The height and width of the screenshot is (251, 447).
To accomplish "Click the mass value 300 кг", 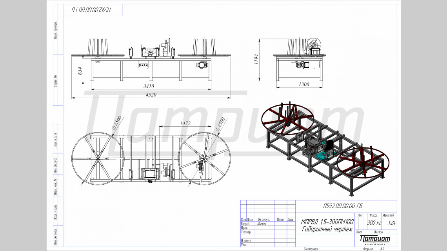I will pos(374,223).
